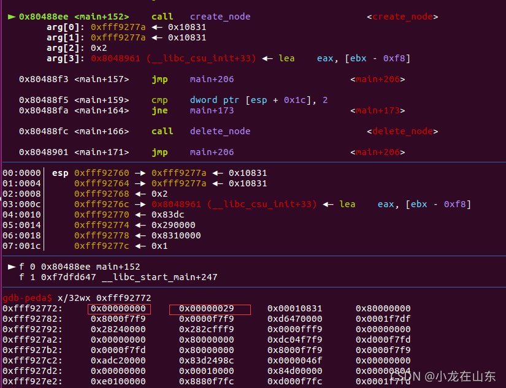
Task: Click the memory value 0xd000f7fd
Action: click(383, 340)
